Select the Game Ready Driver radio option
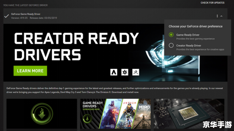Screen dimensions: 234x131 click(x=171, y=35)
